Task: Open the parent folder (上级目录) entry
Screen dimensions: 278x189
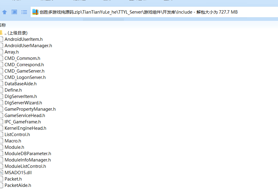Action: click(16, 33)
